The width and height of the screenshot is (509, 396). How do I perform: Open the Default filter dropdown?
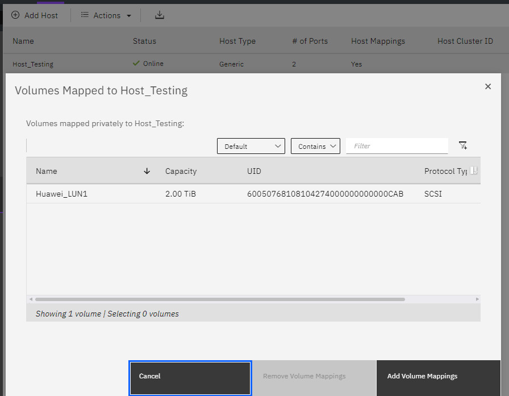click(251, 146)
